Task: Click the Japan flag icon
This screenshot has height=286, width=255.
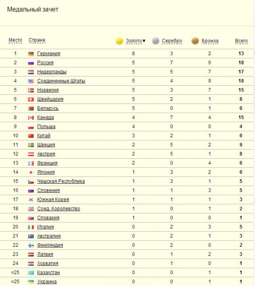Action: (x=31, y=172)
